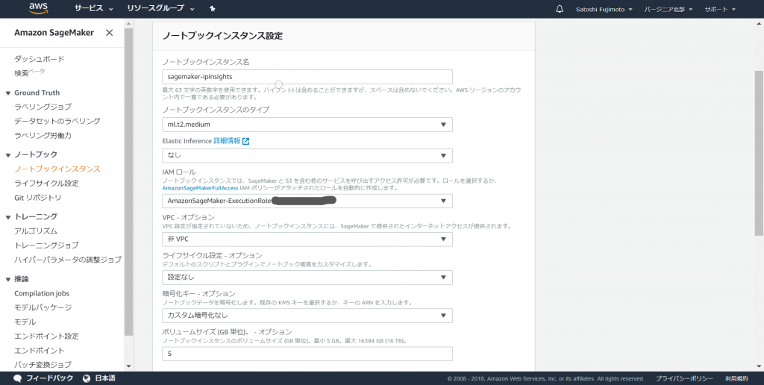Click the volume size field showing 5
Image resolution: width=764 pixels, height=385 pixels.
[307, 354]
